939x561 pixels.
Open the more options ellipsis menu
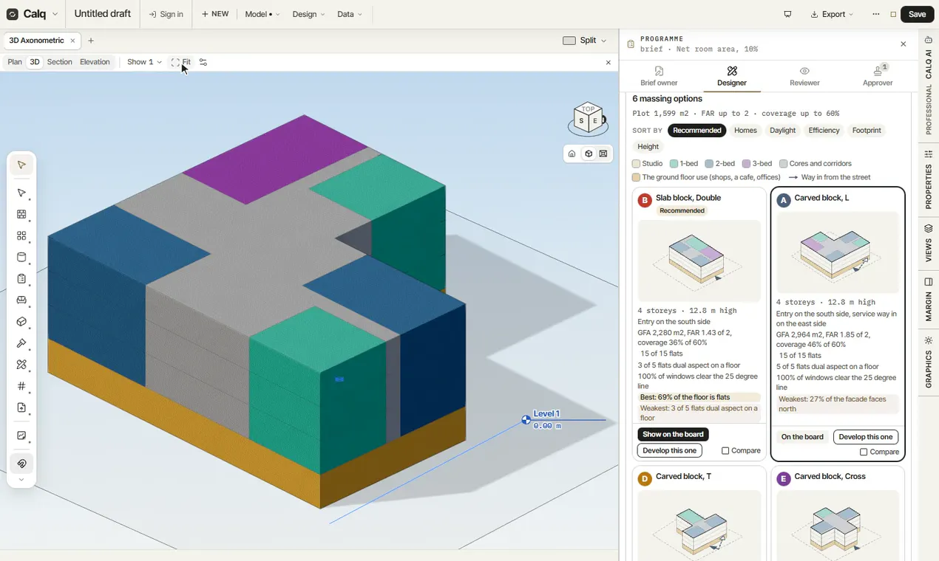point(876,14)
